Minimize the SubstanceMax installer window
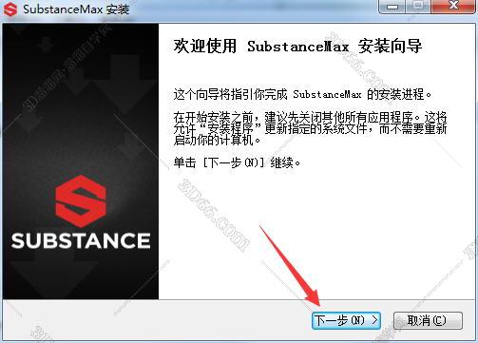This screenshot has width=478, height=343. point(392,6)
